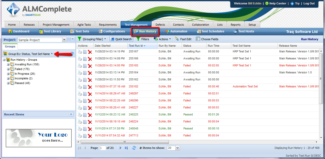
Task: Open run details icon for run 255166
Action: 85,58
